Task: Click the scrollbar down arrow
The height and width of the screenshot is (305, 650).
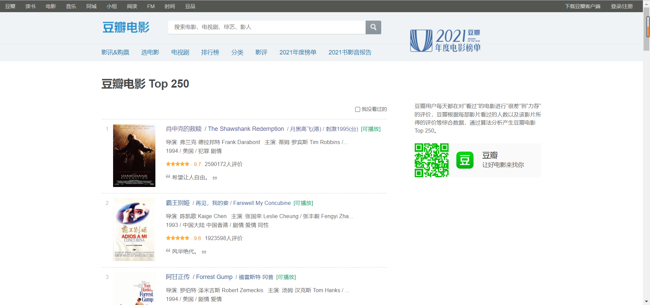Action: (647, 301)
